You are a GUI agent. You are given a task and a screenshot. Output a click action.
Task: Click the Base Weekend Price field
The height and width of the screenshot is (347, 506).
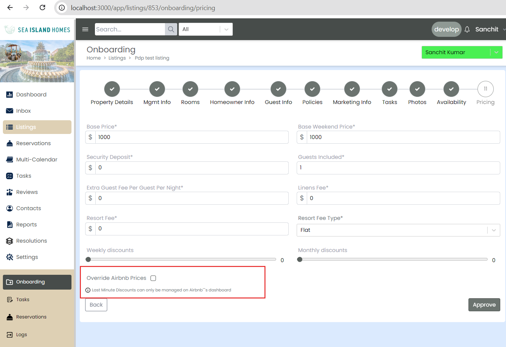tap(403, 137)
